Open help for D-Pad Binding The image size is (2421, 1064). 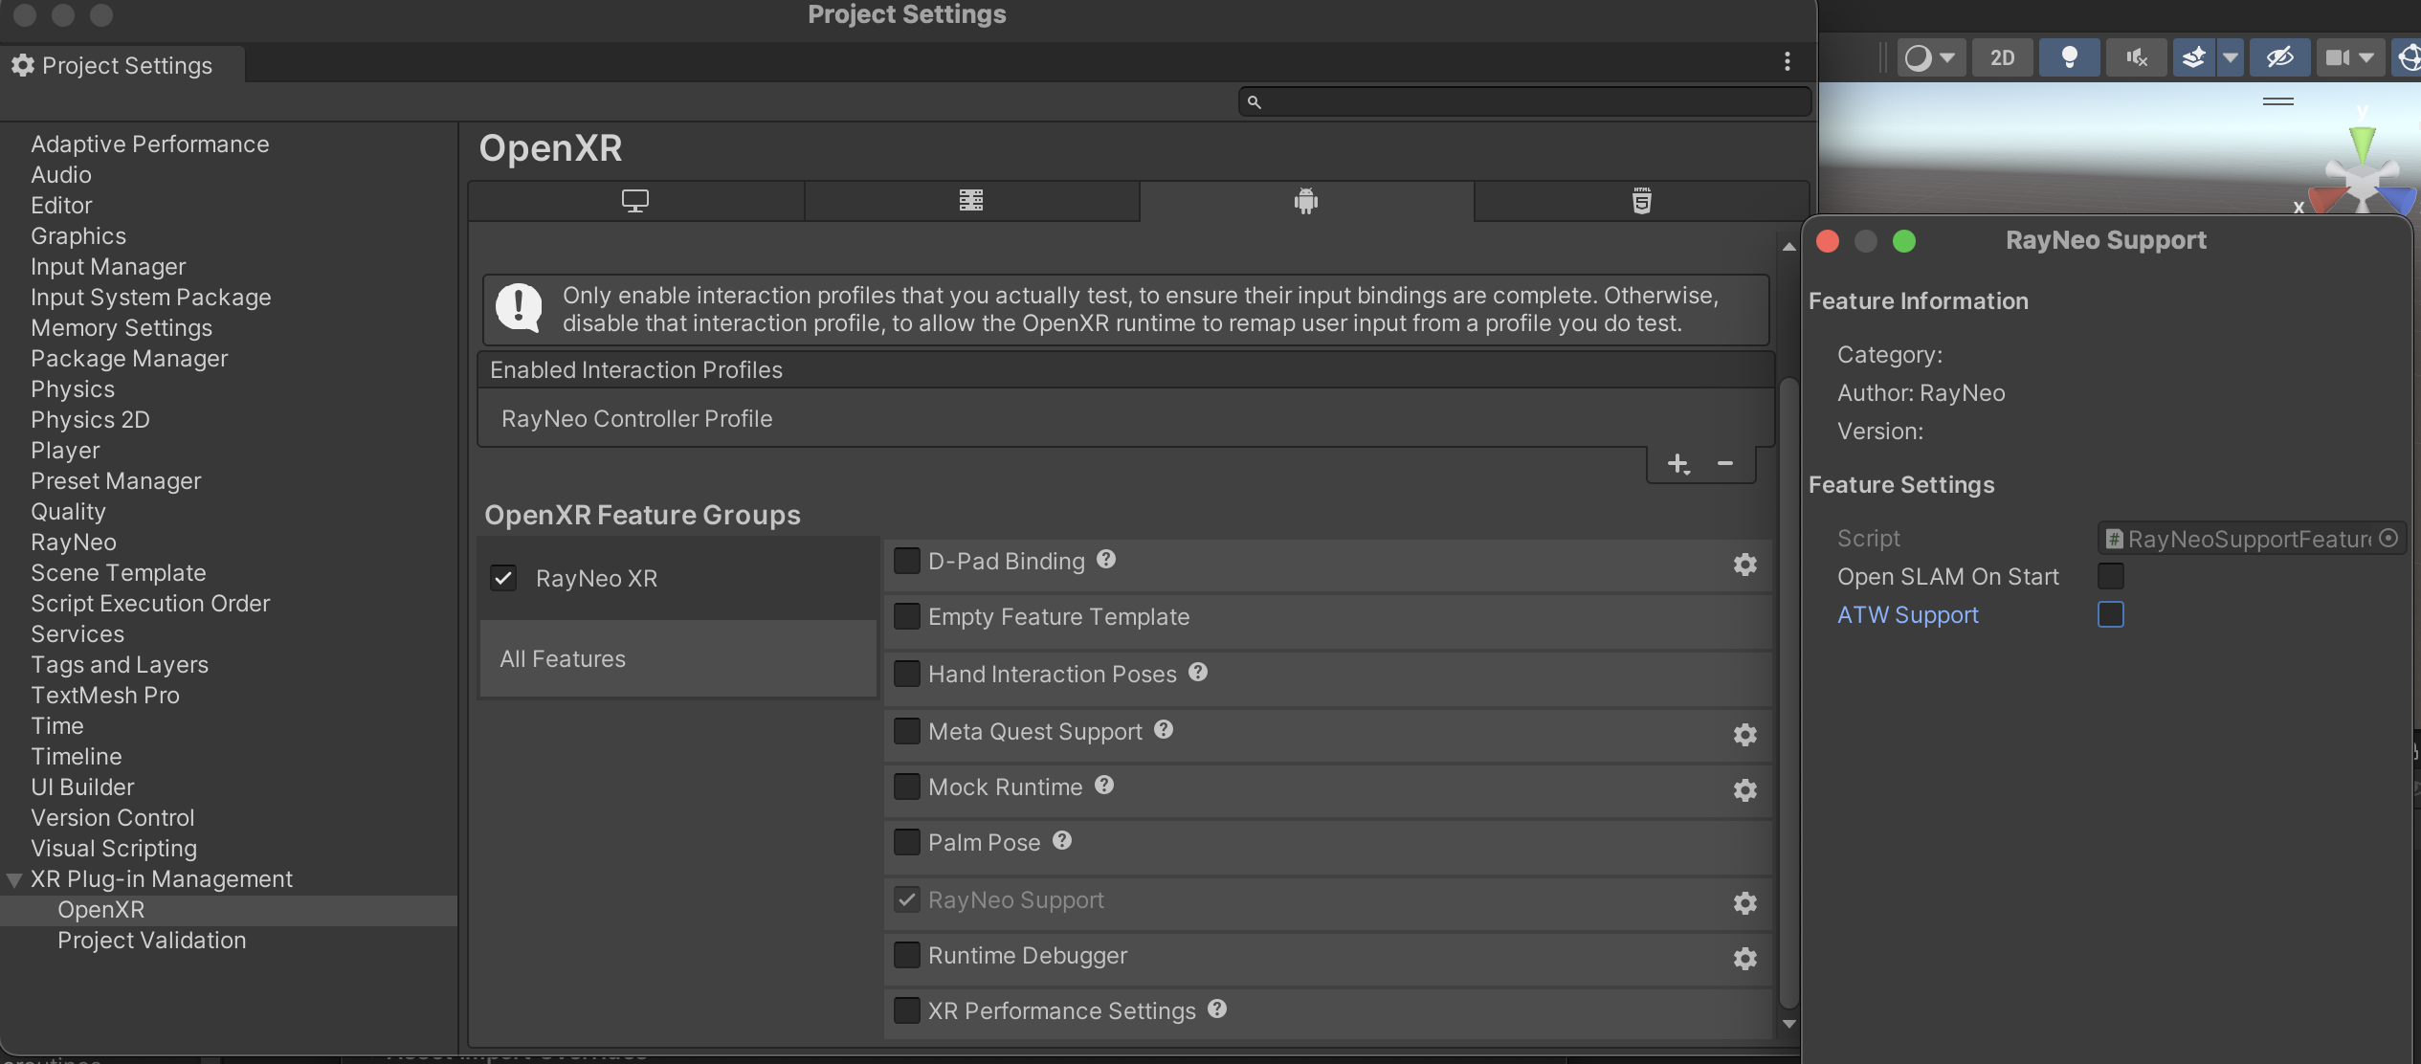(1106, 560)
